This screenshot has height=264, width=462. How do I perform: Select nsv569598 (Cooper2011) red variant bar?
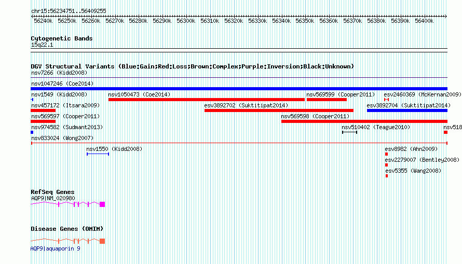pos(364,121)
